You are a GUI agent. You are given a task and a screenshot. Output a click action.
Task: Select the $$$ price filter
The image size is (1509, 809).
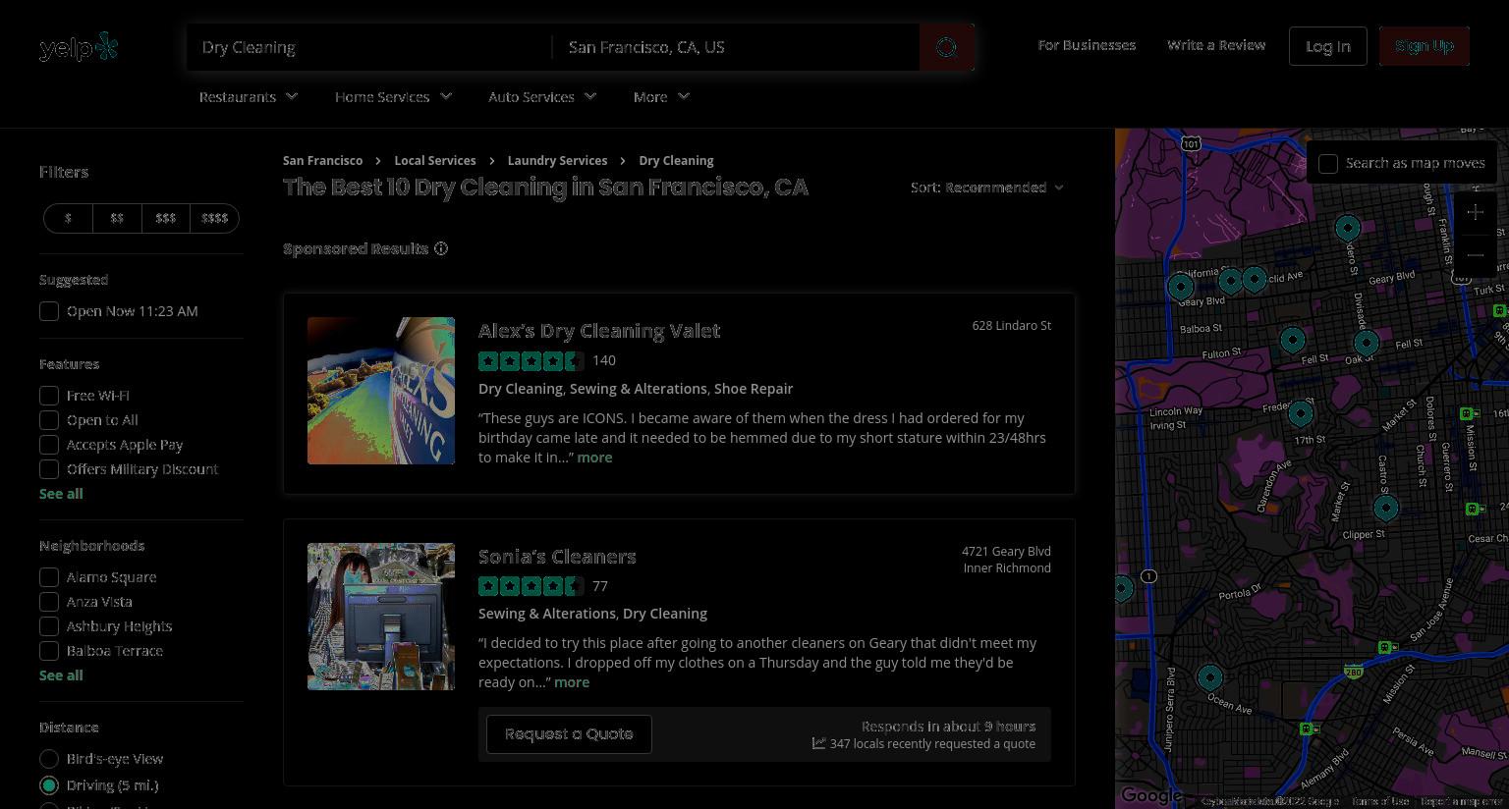click(x=165, y=218)
